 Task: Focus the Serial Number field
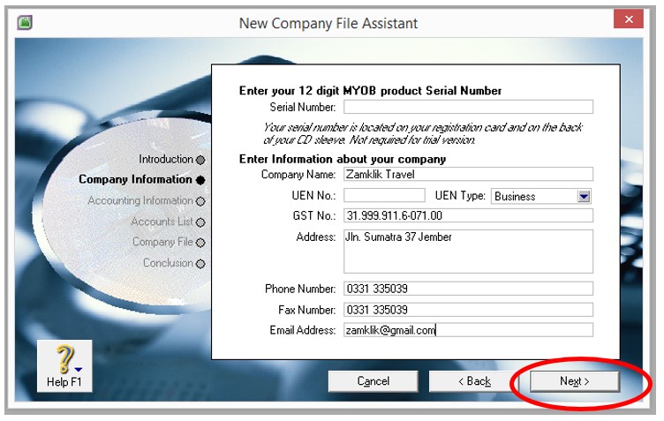[x=468, y=107]
